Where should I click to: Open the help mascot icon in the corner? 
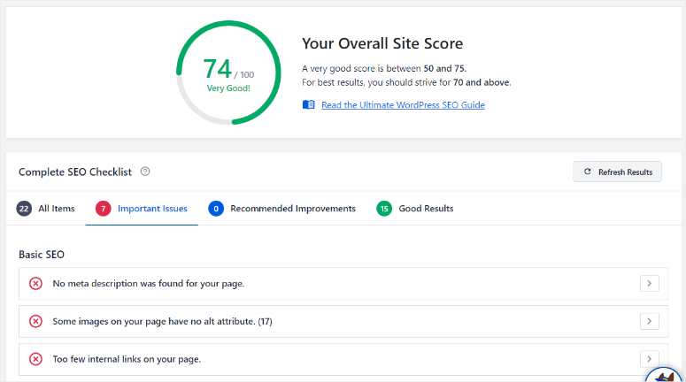pos(663,376)
